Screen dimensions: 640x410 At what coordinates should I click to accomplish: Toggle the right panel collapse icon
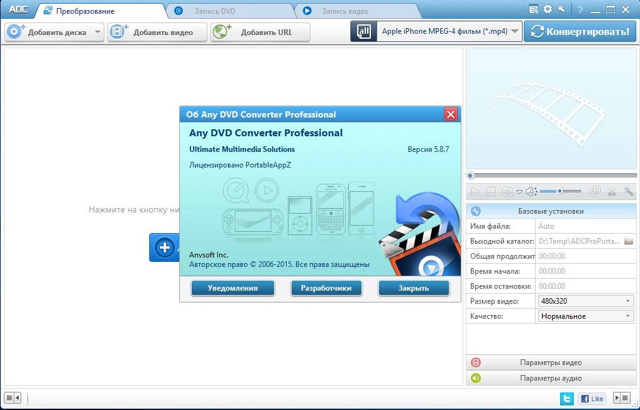coord(622,397)
